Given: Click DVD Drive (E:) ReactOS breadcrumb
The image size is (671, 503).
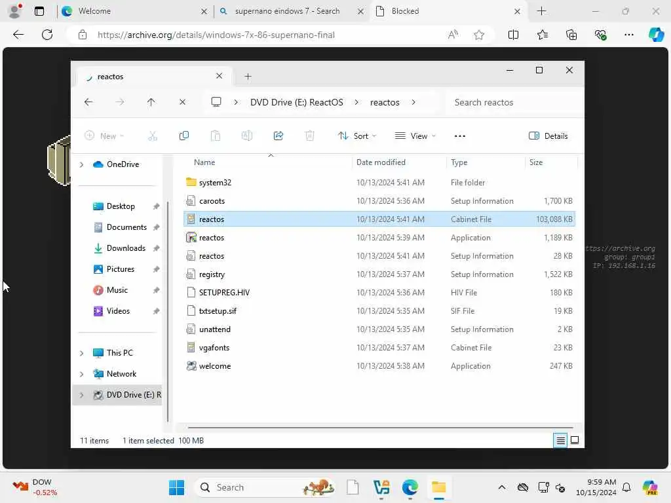Looking at the screenshot, I should [297, 102].
